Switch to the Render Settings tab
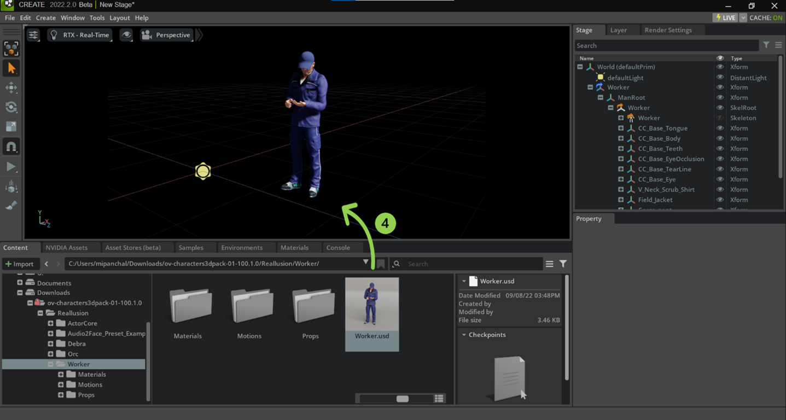This screenshot has height=420, width=786. point(668,30)
